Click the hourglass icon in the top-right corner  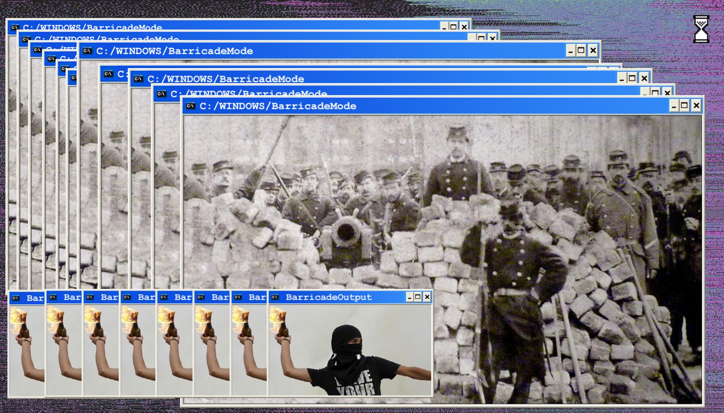click(x=701, y=29)
